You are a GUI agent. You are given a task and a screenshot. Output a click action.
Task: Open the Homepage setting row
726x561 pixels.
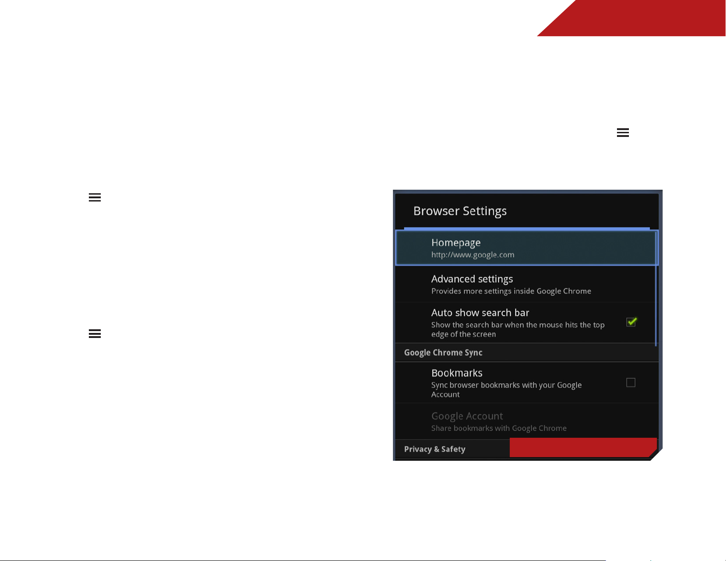[x=526, y=248]
